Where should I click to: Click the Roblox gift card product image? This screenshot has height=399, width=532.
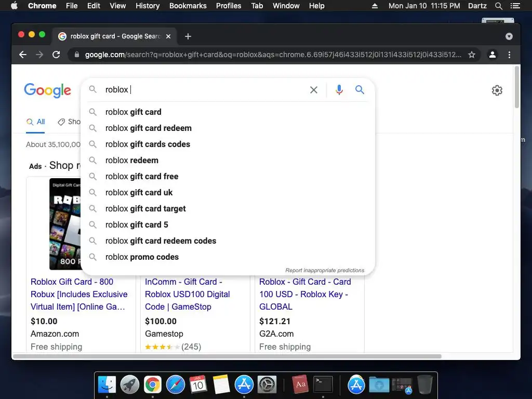pos(65,224)
